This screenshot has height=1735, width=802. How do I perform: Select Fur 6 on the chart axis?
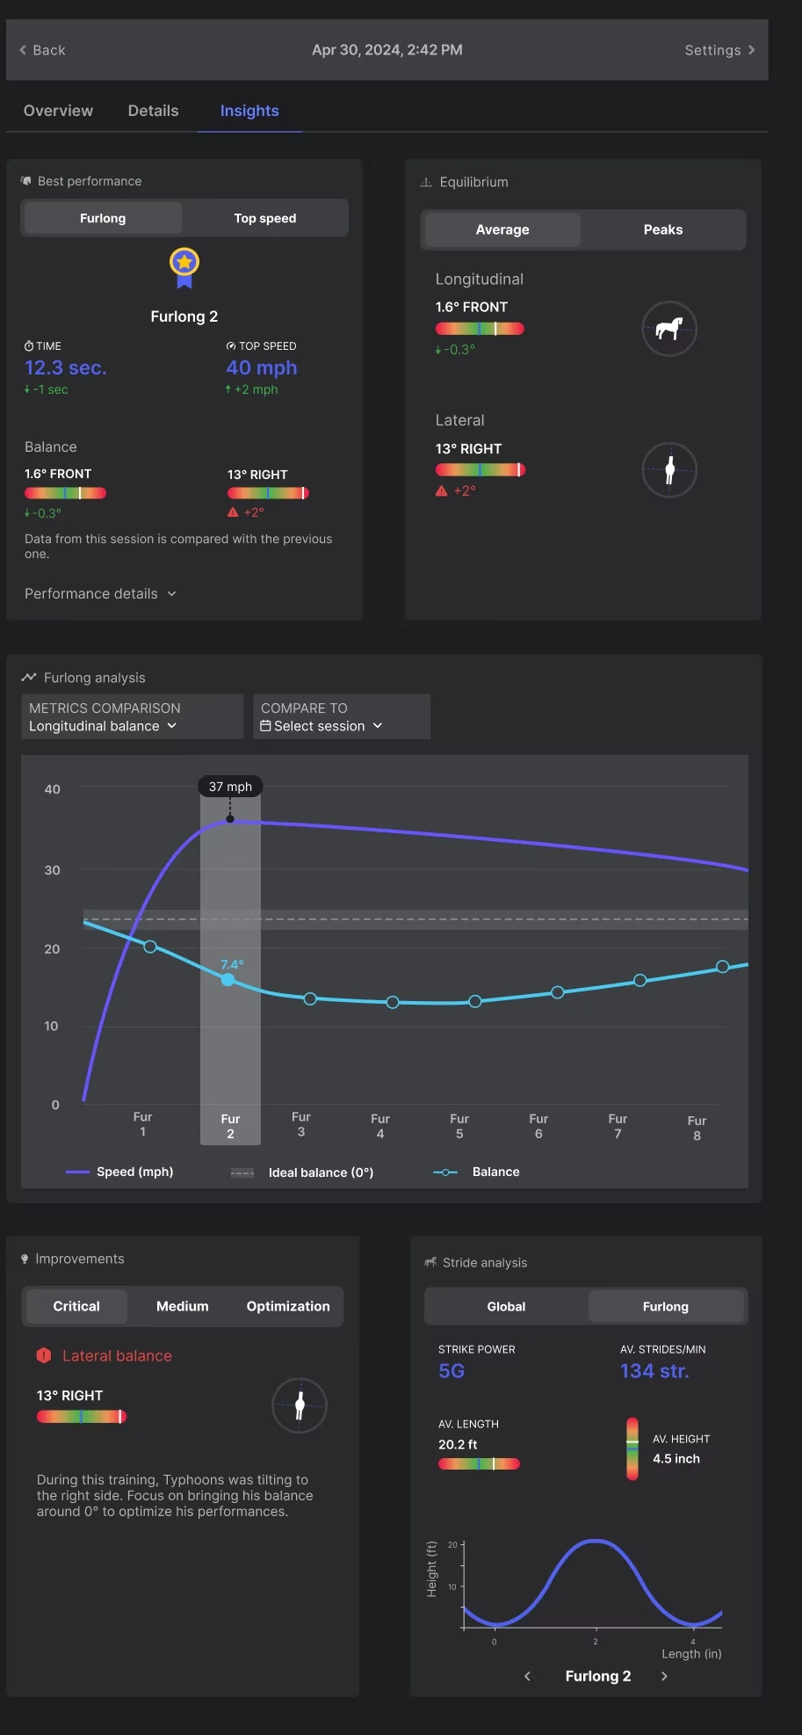pos(538,1126)
